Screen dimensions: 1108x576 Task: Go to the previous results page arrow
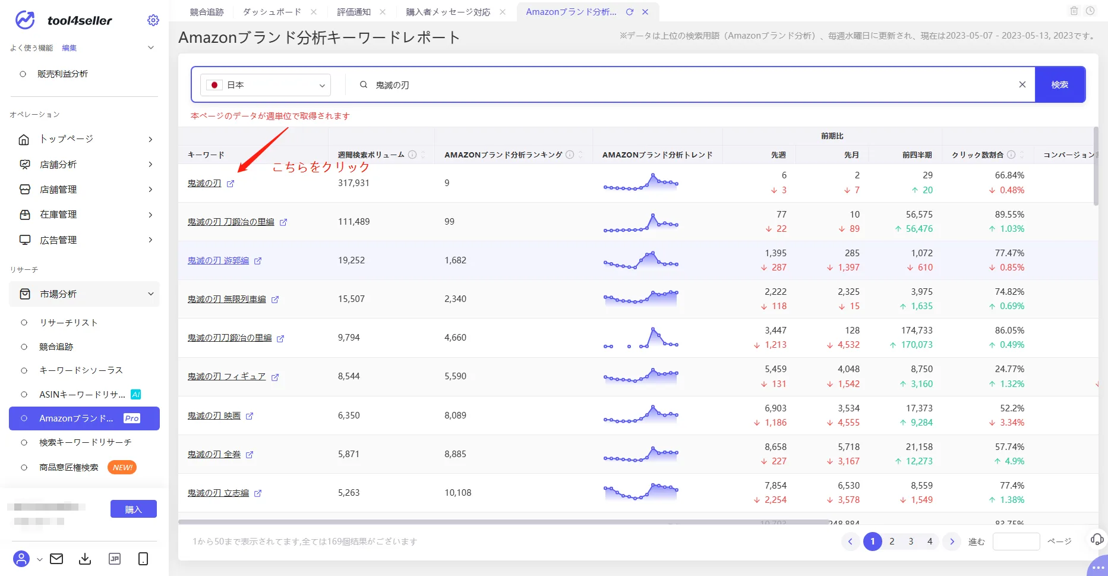[x=850, y=542]
